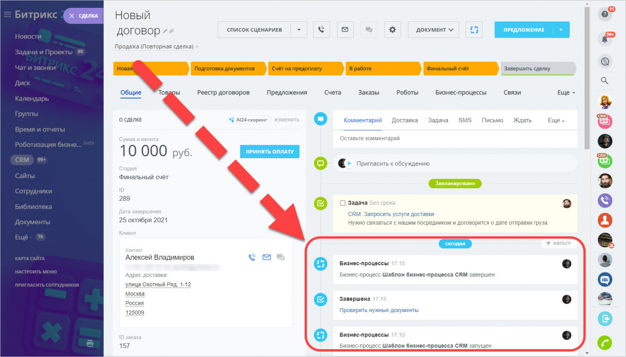Close the deal with Сделка button
This screenshot has width=626, height=357.
pos(83,16)
